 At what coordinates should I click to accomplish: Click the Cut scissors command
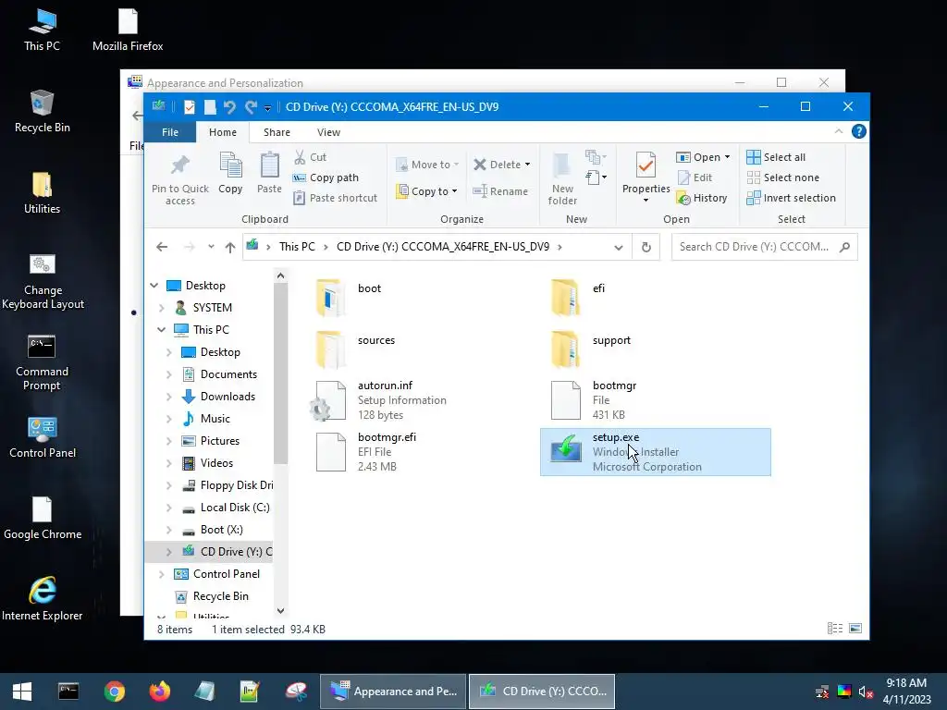[x=311, y=157]
